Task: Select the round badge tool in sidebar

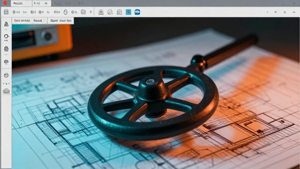Action: (x=6, y=49)
